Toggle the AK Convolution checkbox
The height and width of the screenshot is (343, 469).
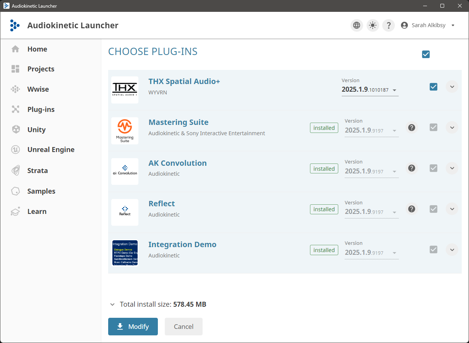click(433, 168)
